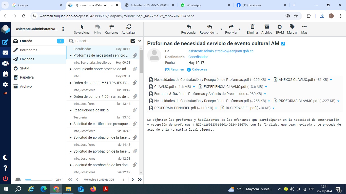346x194 pixels.
Task: Toggle Hilos threads view
Action: point(98,29)
